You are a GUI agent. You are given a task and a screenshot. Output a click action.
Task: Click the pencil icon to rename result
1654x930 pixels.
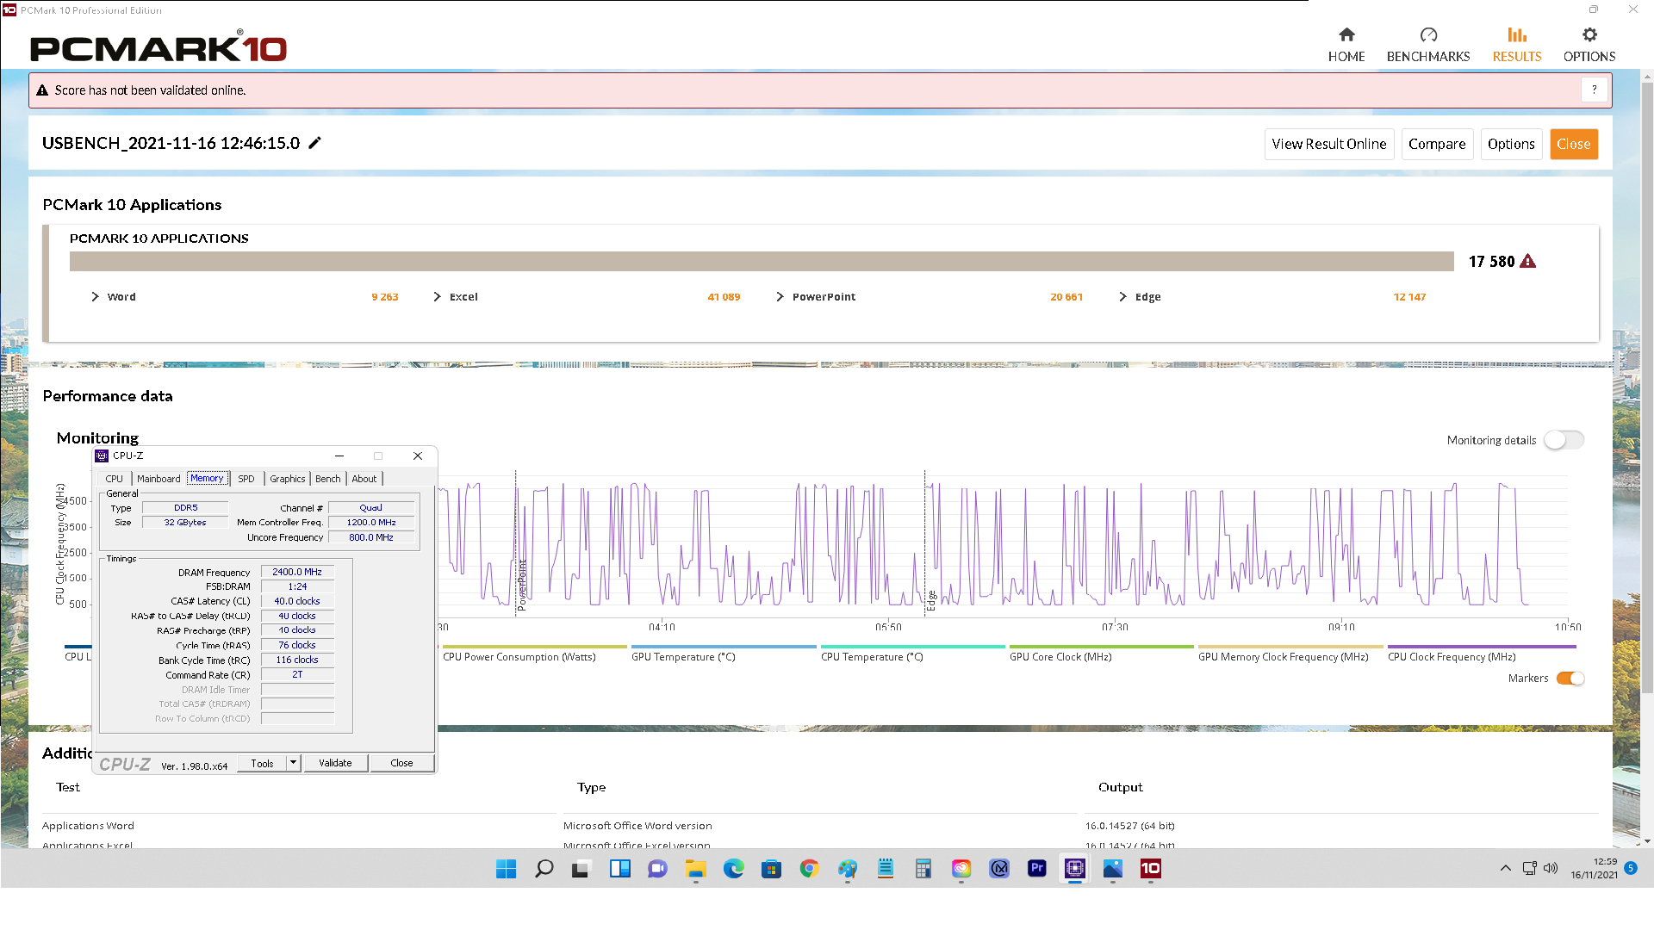coord(315,143)
